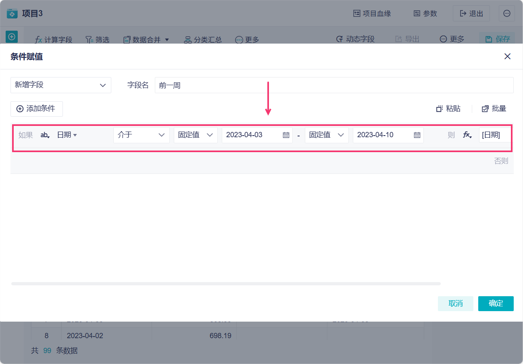
Task: Expand the 新增字段 dropdown
Action: tap(61, 85)
